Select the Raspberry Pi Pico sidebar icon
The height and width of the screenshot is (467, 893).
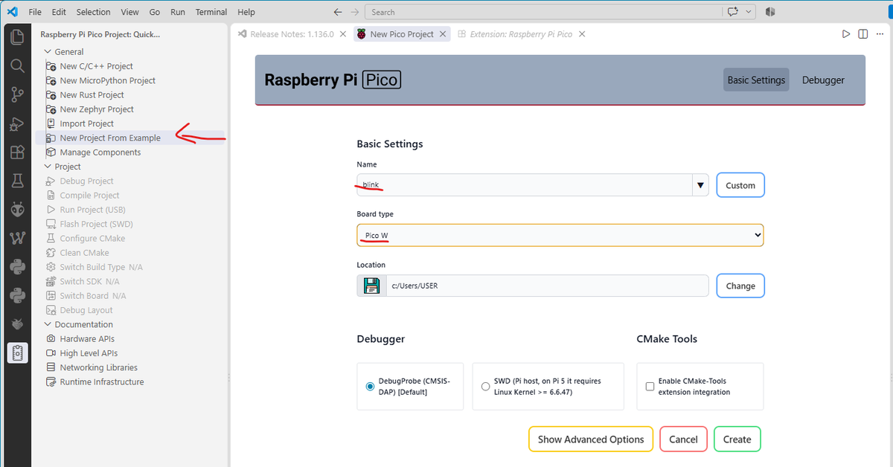point(17,352)
